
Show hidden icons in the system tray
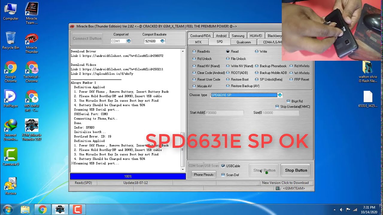point(335,210)
